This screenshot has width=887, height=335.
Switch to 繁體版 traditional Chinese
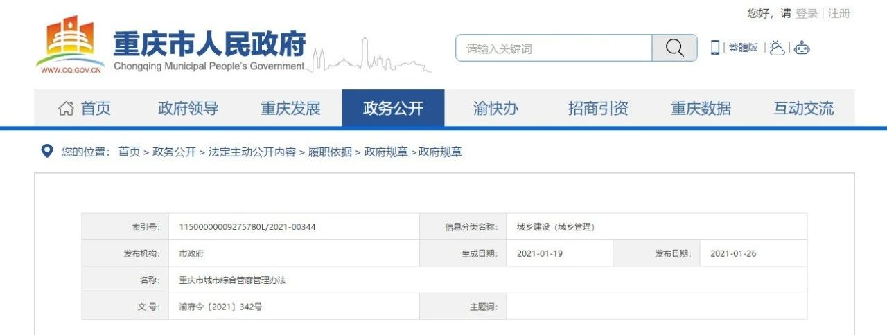(743, 48)
